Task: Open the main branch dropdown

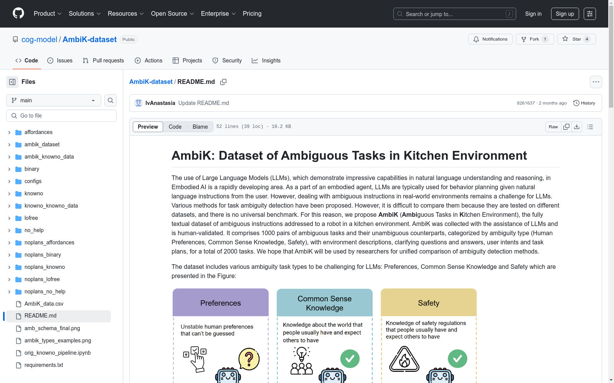Action: click(54, 100)
